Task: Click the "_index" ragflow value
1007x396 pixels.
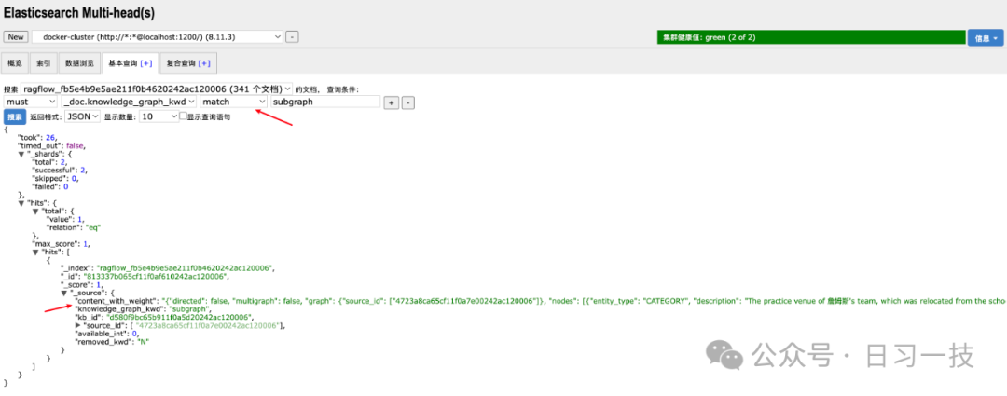Action: point(185,268)
